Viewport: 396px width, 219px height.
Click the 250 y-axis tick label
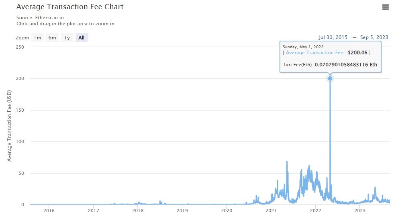[20, 47]
